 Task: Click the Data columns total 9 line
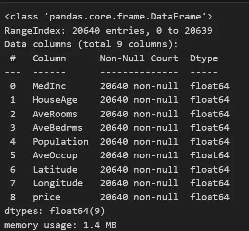(91, 44)
